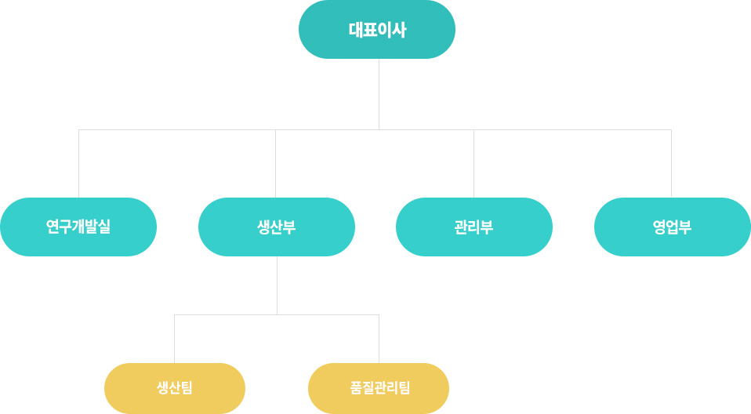Select the yellow 생산팀 team node
Image resolution: width=751 pixels, height=414 pixels.
(175, 387)
